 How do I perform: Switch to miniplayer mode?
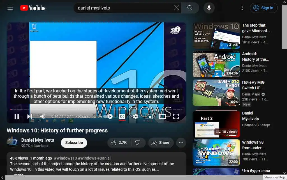pyautogui.click(x=149, y=116)
